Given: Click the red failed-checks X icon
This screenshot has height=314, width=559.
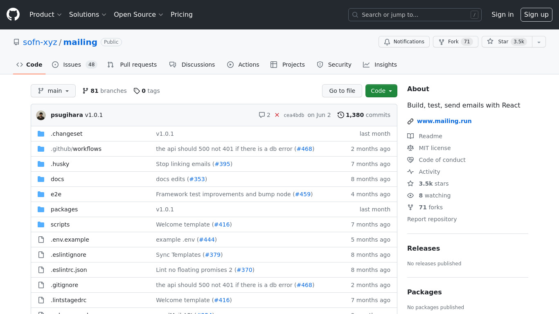Looking at the screenshot, I should (x=277, y=115).
